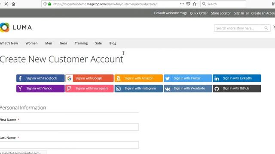The image size is (275, 154).
Task: Stop page loading with the X button
Action: tap(6, 4)
